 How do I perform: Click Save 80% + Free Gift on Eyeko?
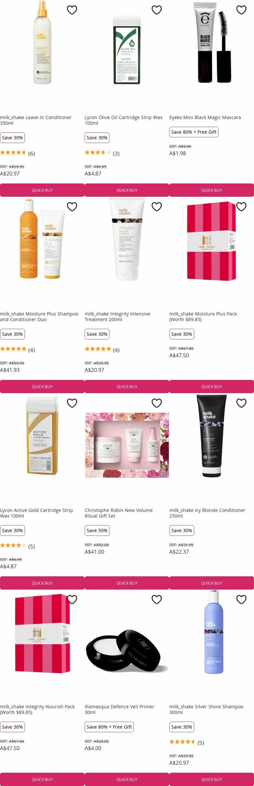194,132
